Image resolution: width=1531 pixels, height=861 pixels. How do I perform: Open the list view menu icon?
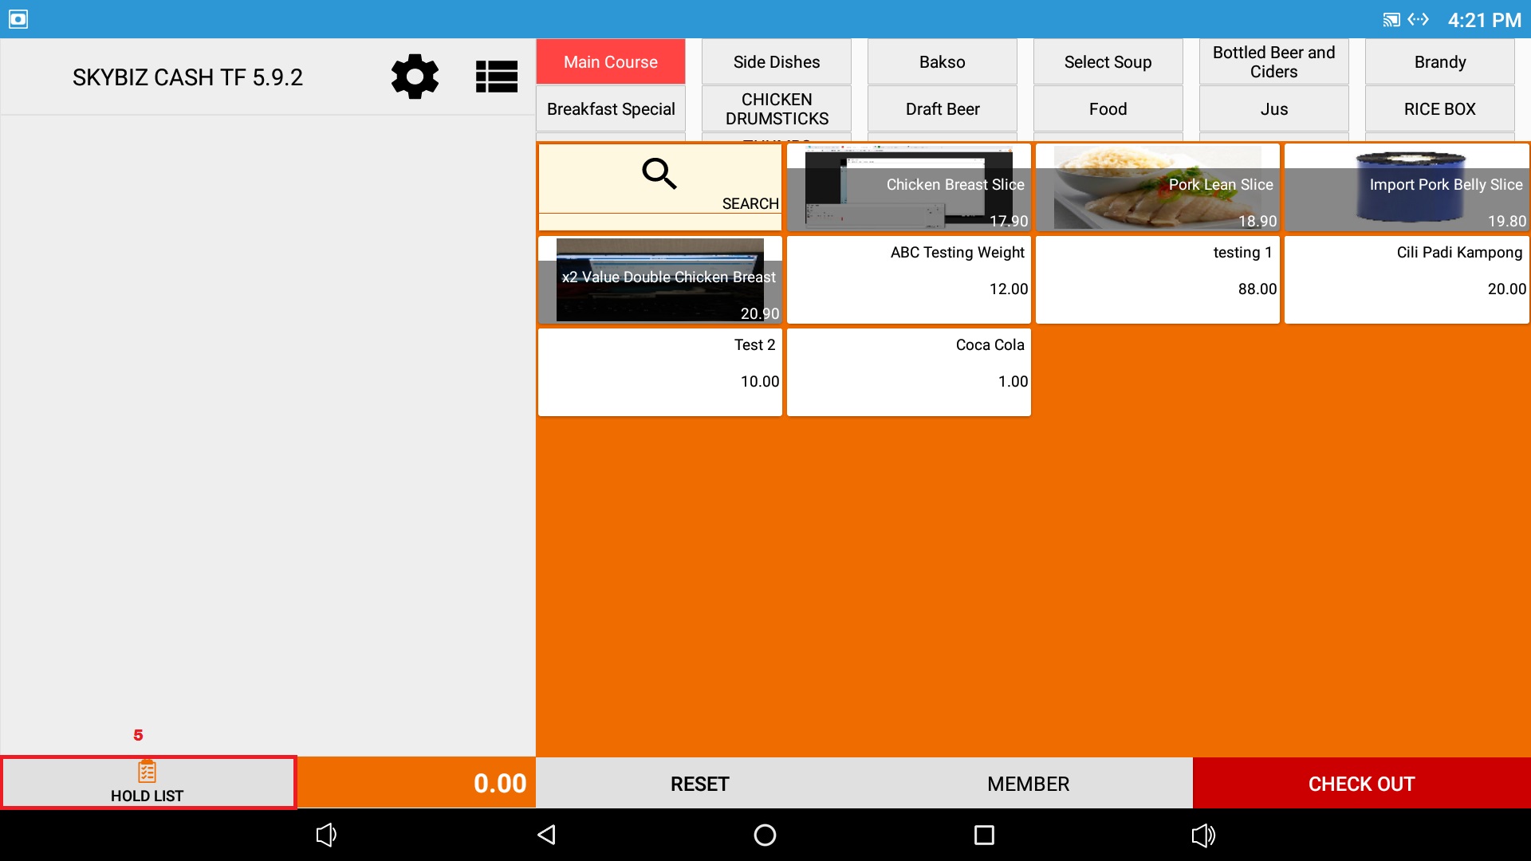(496, 77)
